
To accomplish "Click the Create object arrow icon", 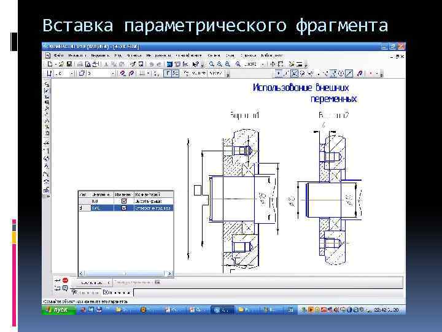I will 57,280.
